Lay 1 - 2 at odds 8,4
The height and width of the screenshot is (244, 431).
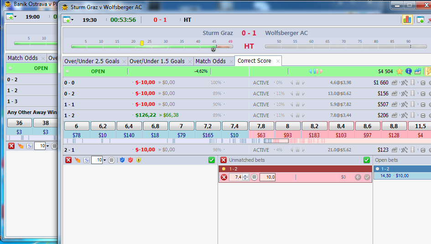341,126
